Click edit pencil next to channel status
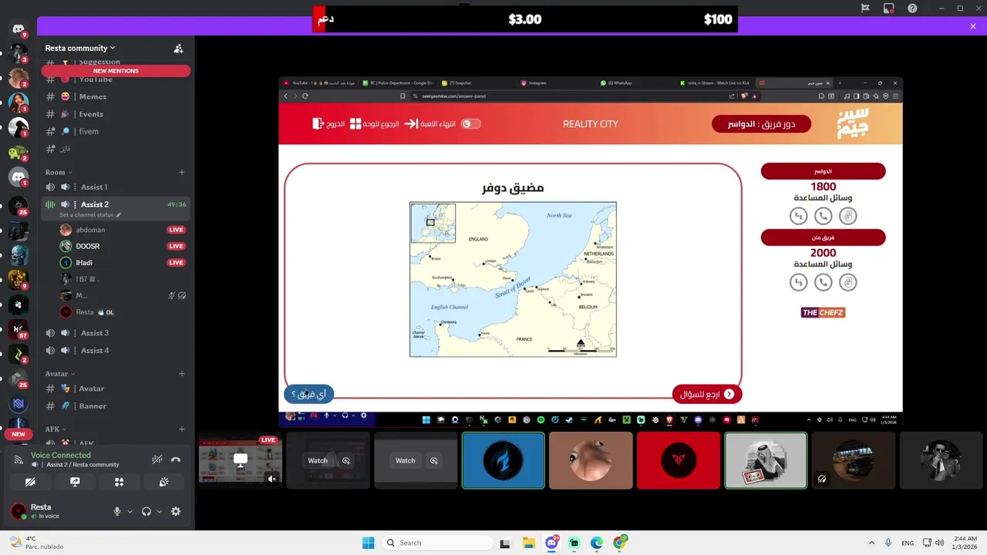Screen dimensions: 987x555 118,215
